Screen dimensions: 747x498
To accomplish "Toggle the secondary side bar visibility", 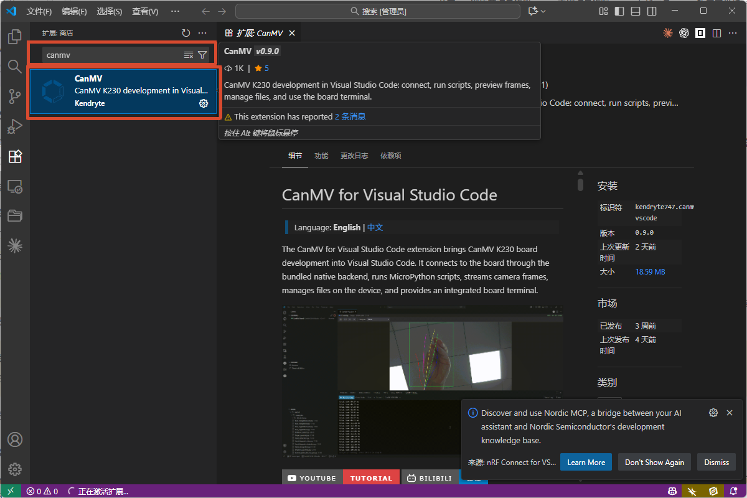I will pos(652,11).
